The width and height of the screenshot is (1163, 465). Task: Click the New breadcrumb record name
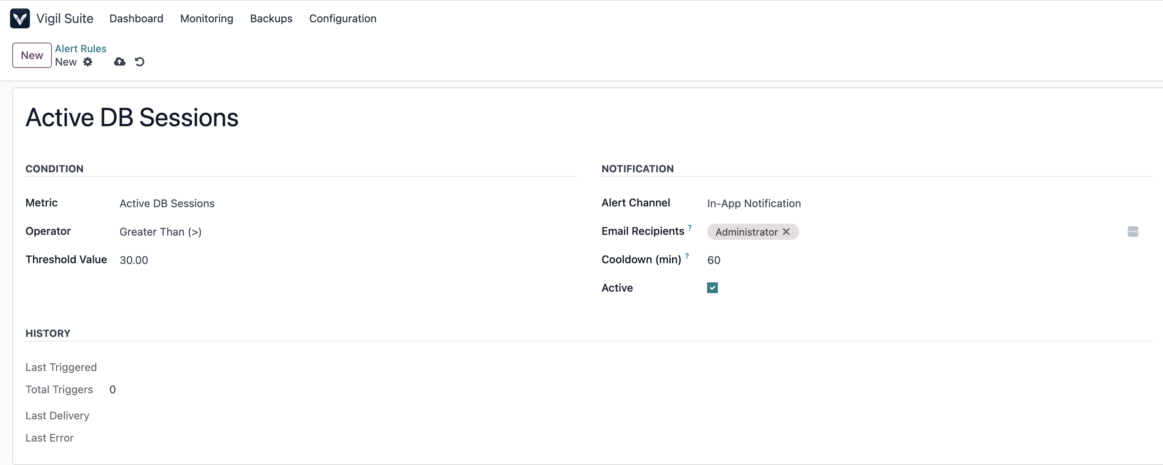click(66, 62)
